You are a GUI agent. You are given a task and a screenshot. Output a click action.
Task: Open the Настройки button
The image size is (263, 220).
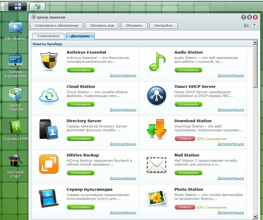[x=163, y=25]
